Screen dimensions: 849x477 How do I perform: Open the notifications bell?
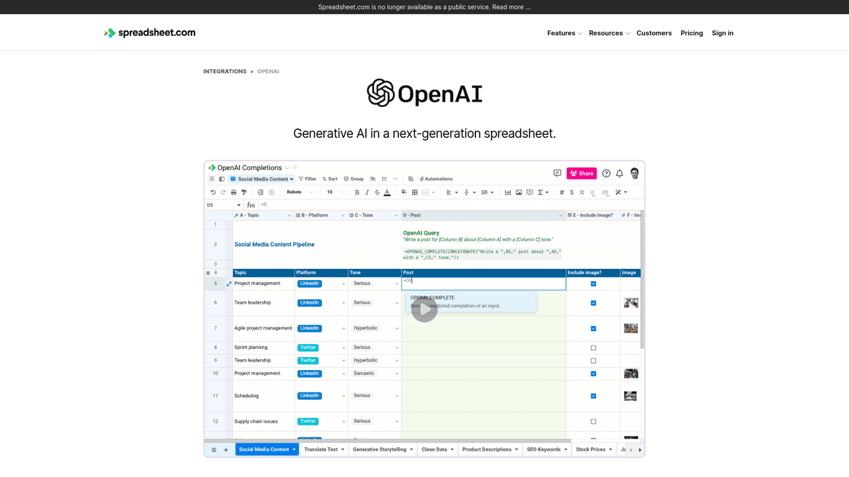pos(619,173)
